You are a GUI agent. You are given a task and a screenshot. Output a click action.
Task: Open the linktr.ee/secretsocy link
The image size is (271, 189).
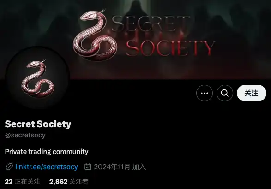pos(47,167)
